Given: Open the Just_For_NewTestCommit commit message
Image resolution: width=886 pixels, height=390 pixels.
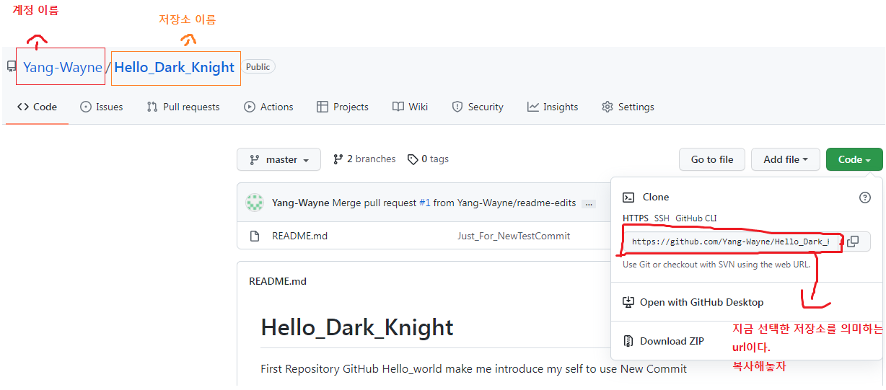Looking at the screenshot, I should [514, 236].
